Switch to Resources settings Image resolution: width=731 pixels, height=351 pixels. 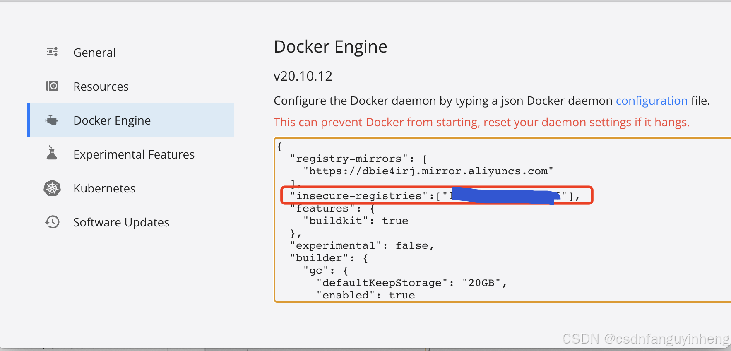coord(130,87)
